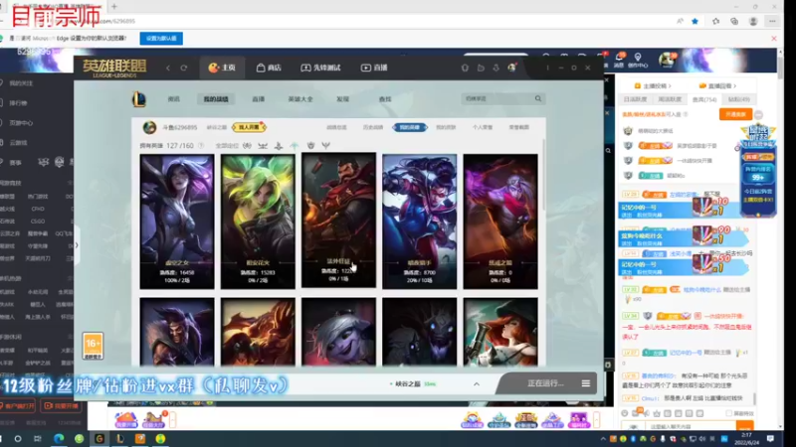Image resolution: width=796 pixels, height=447 pixels.
Task: Filter heroes by the second role icon
Action: [263, 145]
